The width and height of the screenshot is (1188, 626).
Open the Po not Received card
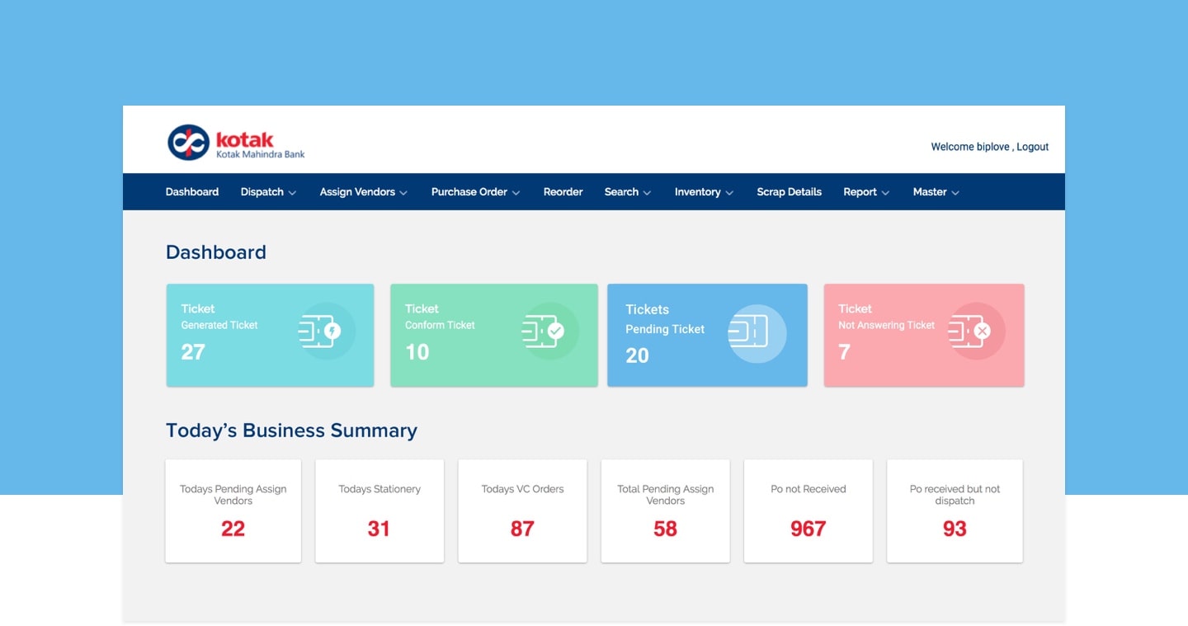[x=808, y=511]
